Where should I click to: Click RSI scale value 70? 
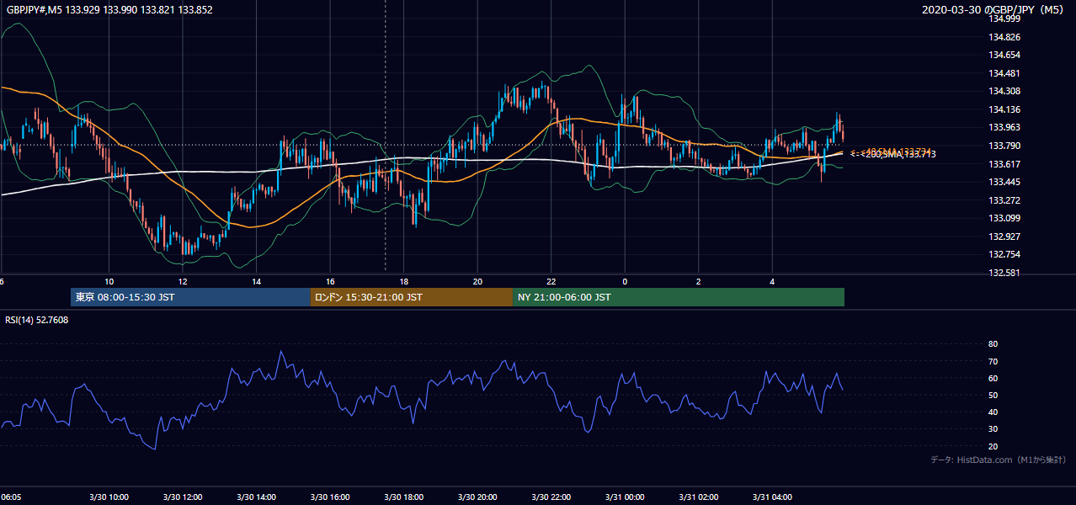[x=993, y=361]
